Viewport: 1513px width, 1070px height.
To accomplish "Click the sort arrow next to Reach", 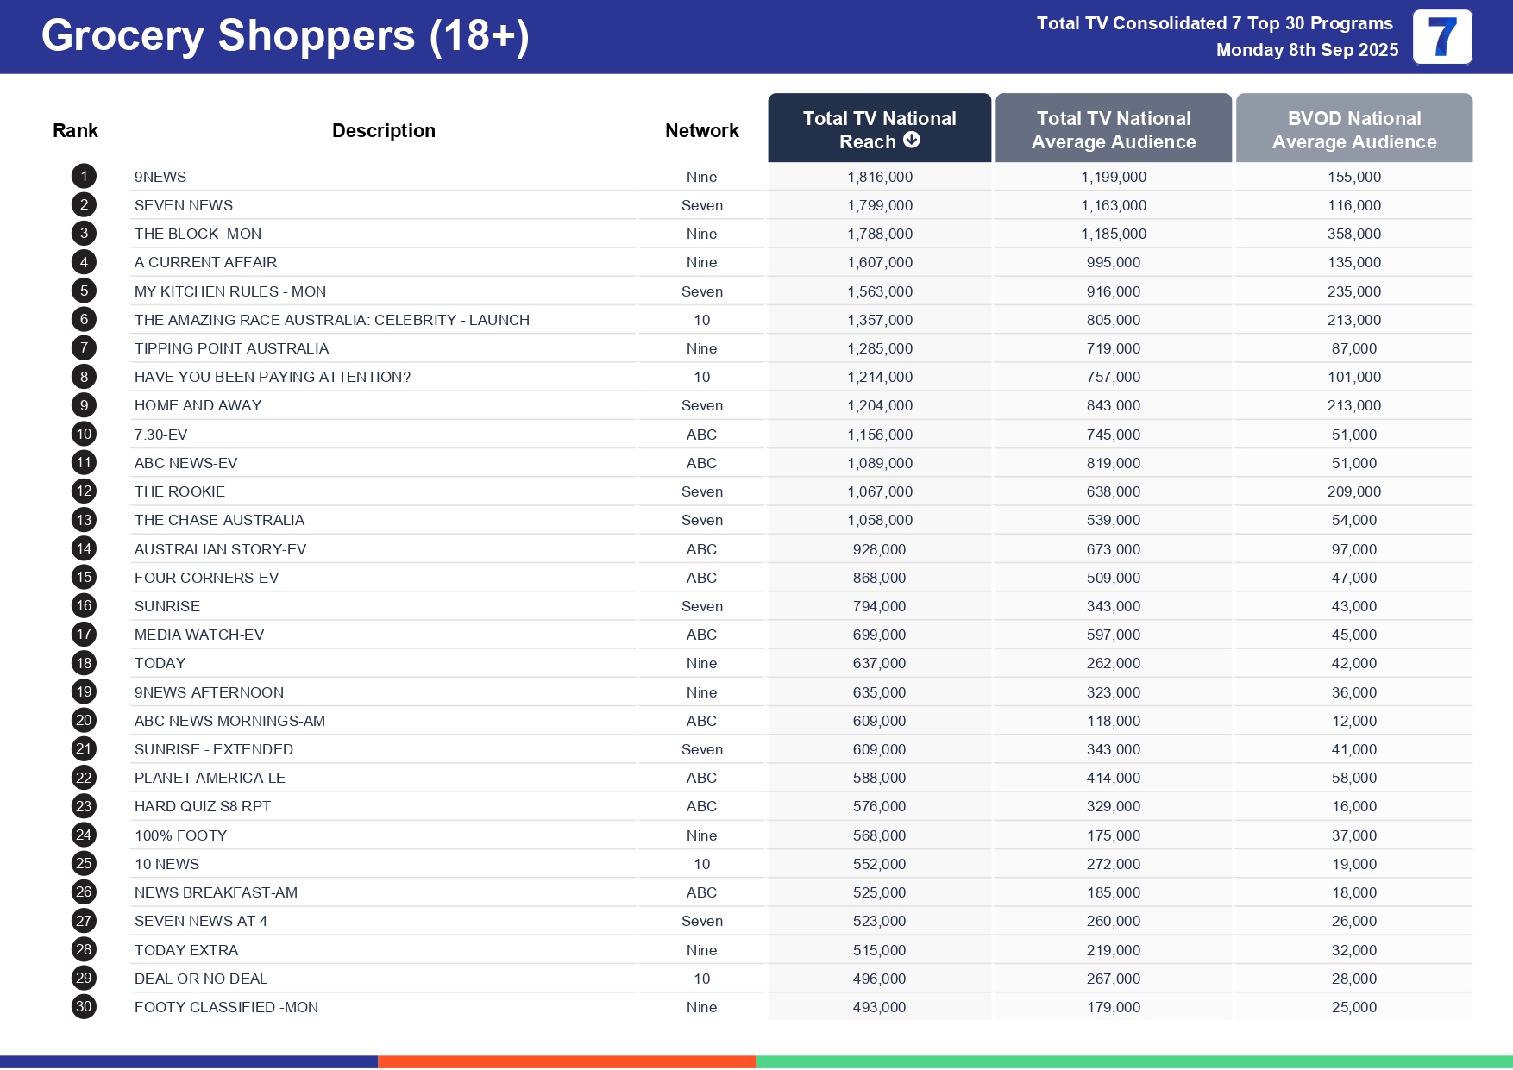I will pyautogui.click(x=911, y=141).
